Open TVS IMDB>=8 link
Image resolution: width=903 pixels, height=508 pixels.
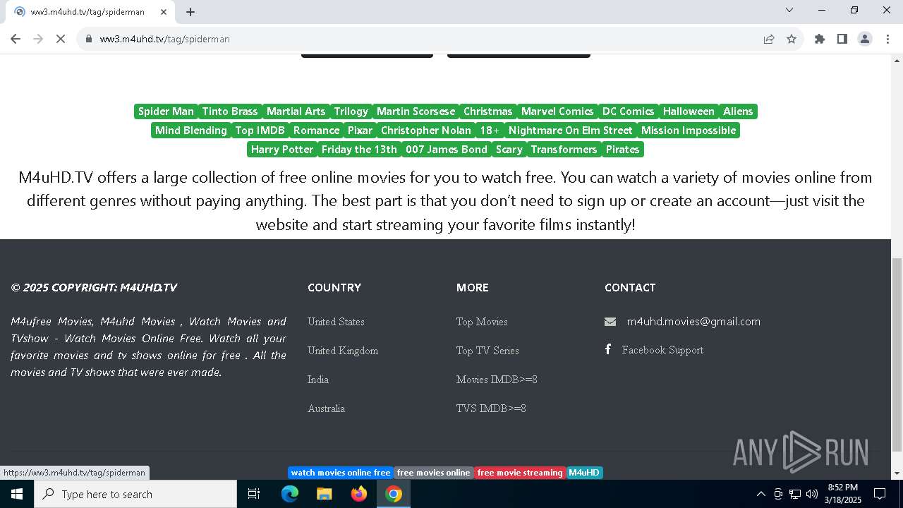491,409
